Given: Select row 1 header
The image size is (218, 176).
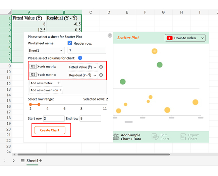Looking at the screenshot, I should (6, 18).
